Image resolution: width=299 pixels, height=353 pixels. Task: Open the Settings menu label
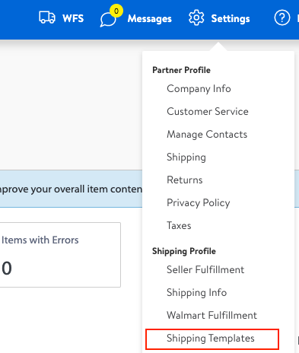[231, 18]
